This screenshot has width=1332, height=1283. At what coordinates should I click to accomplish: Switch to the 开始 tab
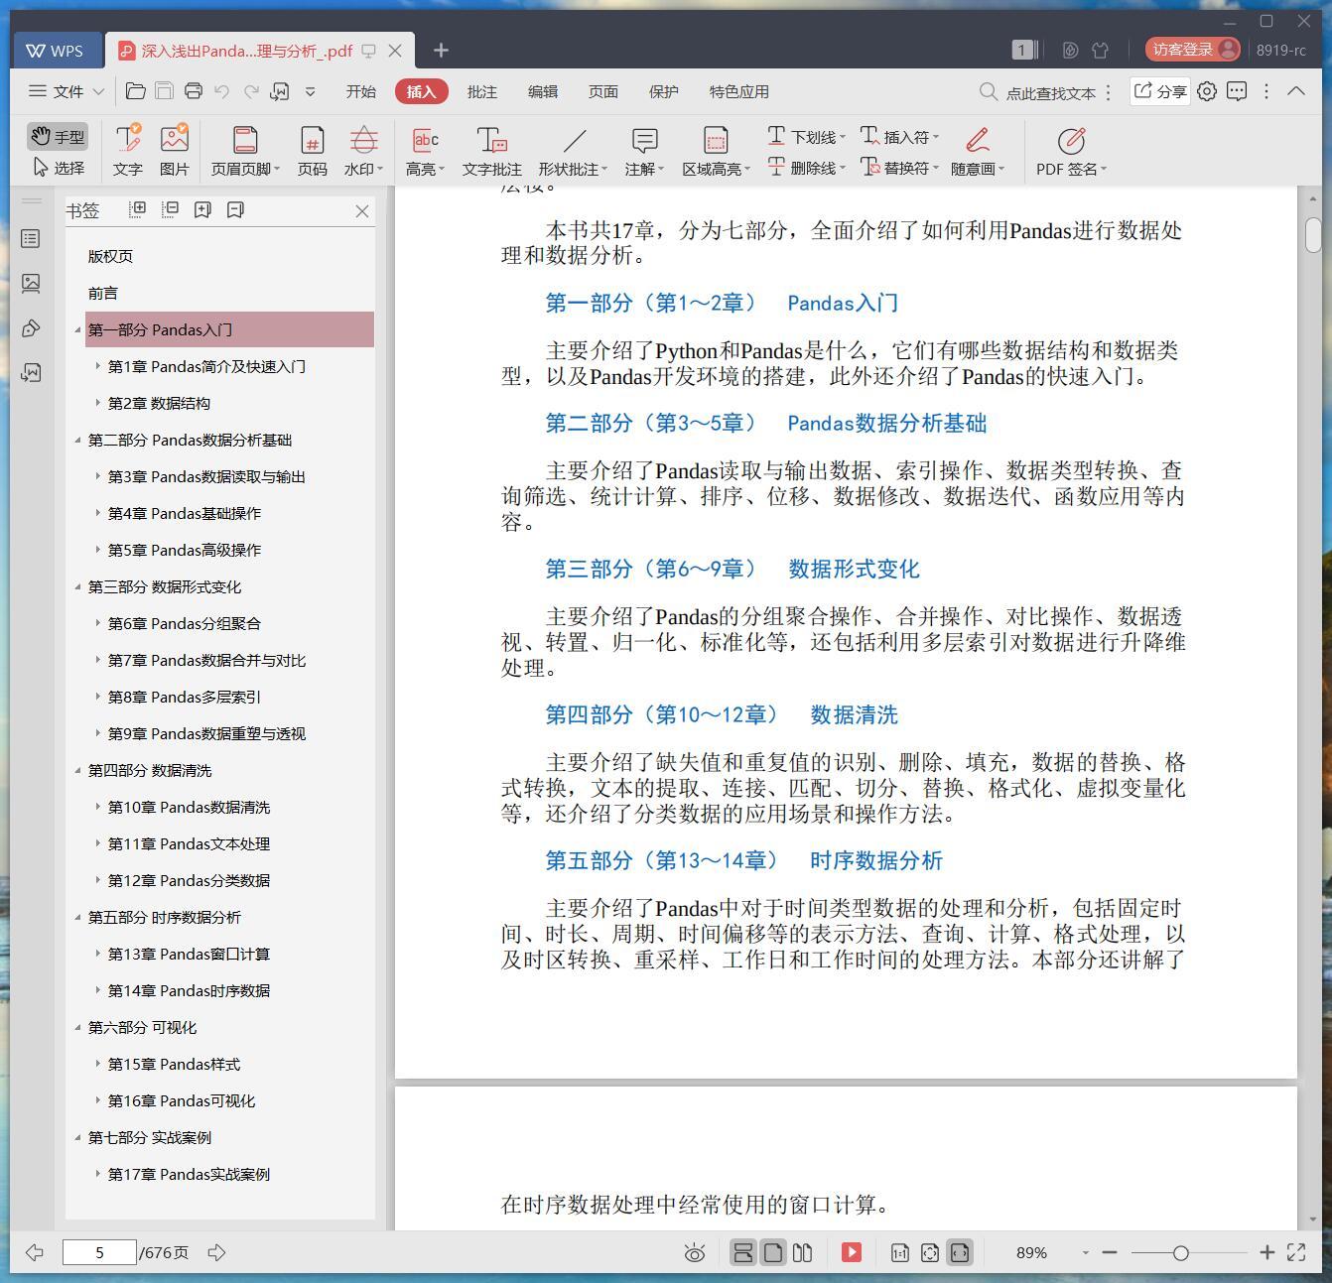pyautogui.click(x=360, y=91)
